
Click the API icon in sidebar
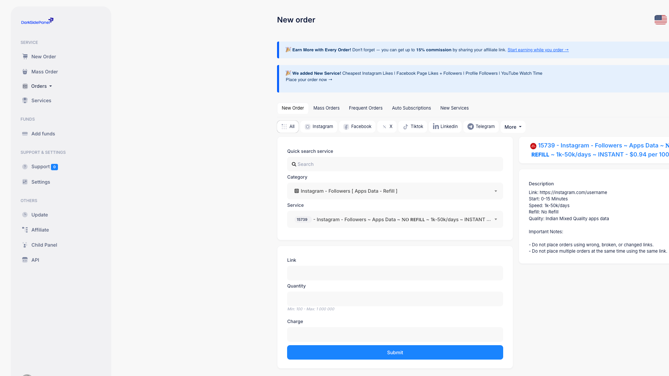pyautogui.click(x=25, y=260)
